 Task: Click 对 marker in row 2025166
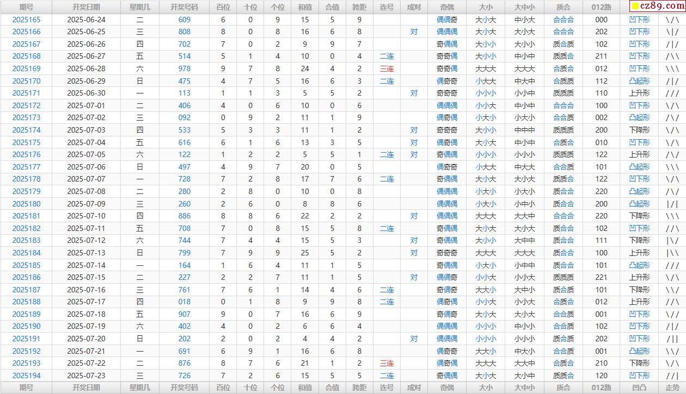click(x=414, y=32)
